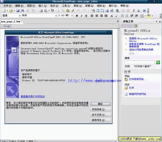This screenshot has height=142, width=162.
Task: Toggle Numbered list
Action: (x=122, y=16)
